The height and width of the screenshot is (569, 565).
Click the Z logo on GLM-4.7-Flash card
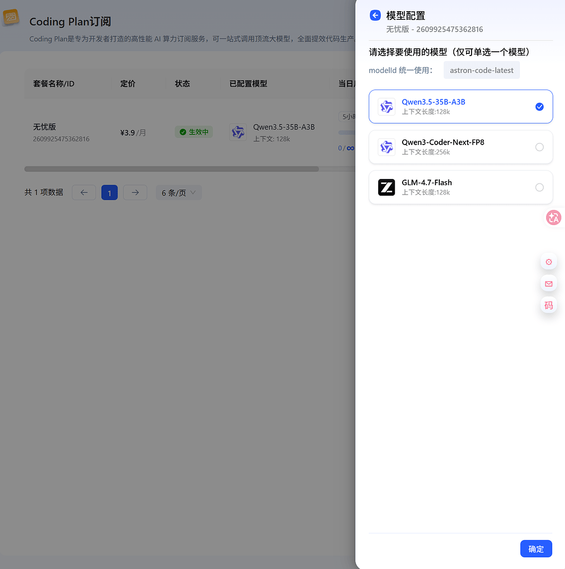386,187
